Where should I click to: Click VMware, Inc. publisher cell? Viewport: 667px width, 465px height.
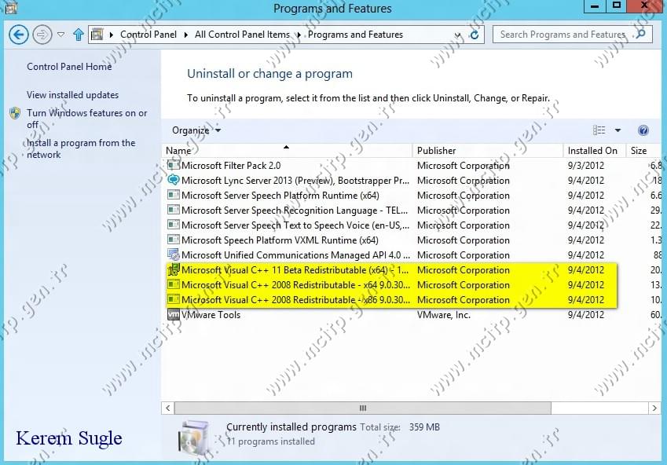point(444,315)
